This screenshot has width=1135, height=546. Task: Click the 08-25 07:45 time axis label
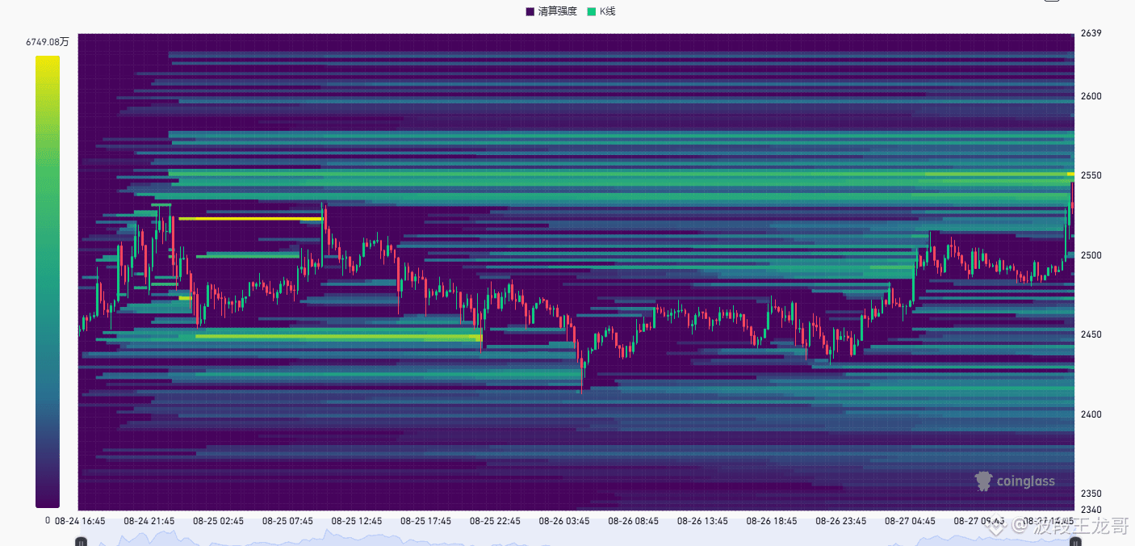point(287,521)
